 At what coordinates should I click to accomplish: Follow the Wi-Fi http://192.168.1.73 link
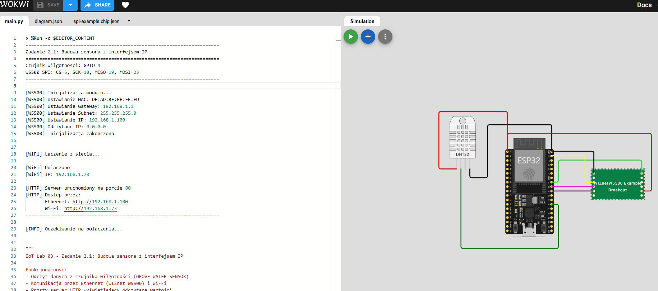pyautogui.click(x=90, y=209)
